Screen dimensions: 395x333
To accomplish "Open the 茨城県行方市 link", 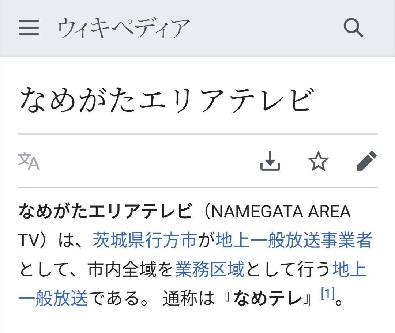I will pos(145,241).
